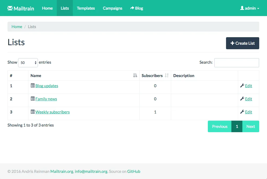This screenshot has height=179, width=267.
Task: Click the wrench icon beside Weekly subscribers Edit
Action: tap(242, 112)
